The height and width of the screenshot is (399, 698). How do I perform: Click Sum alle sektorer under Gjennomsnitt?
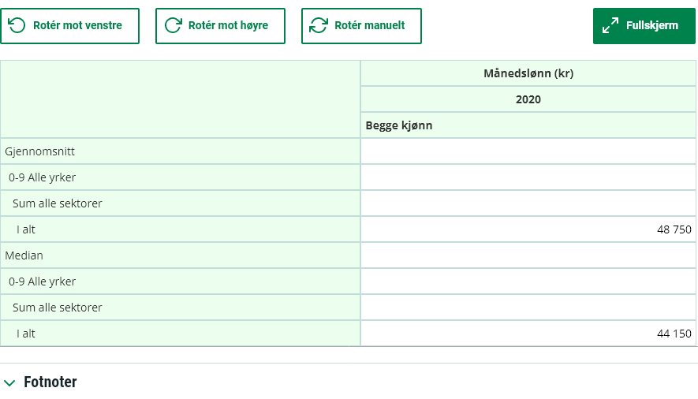pyautogui.click(x=58, y=203)
